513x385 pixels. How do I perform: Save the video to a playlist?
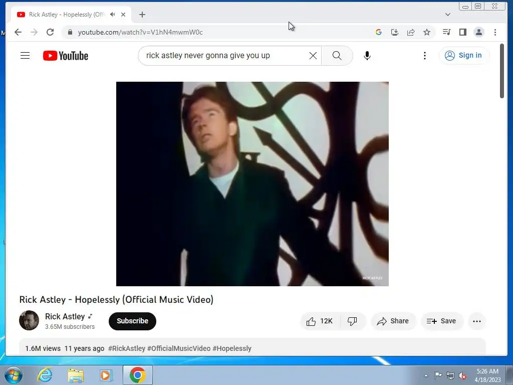pos(441,321)
